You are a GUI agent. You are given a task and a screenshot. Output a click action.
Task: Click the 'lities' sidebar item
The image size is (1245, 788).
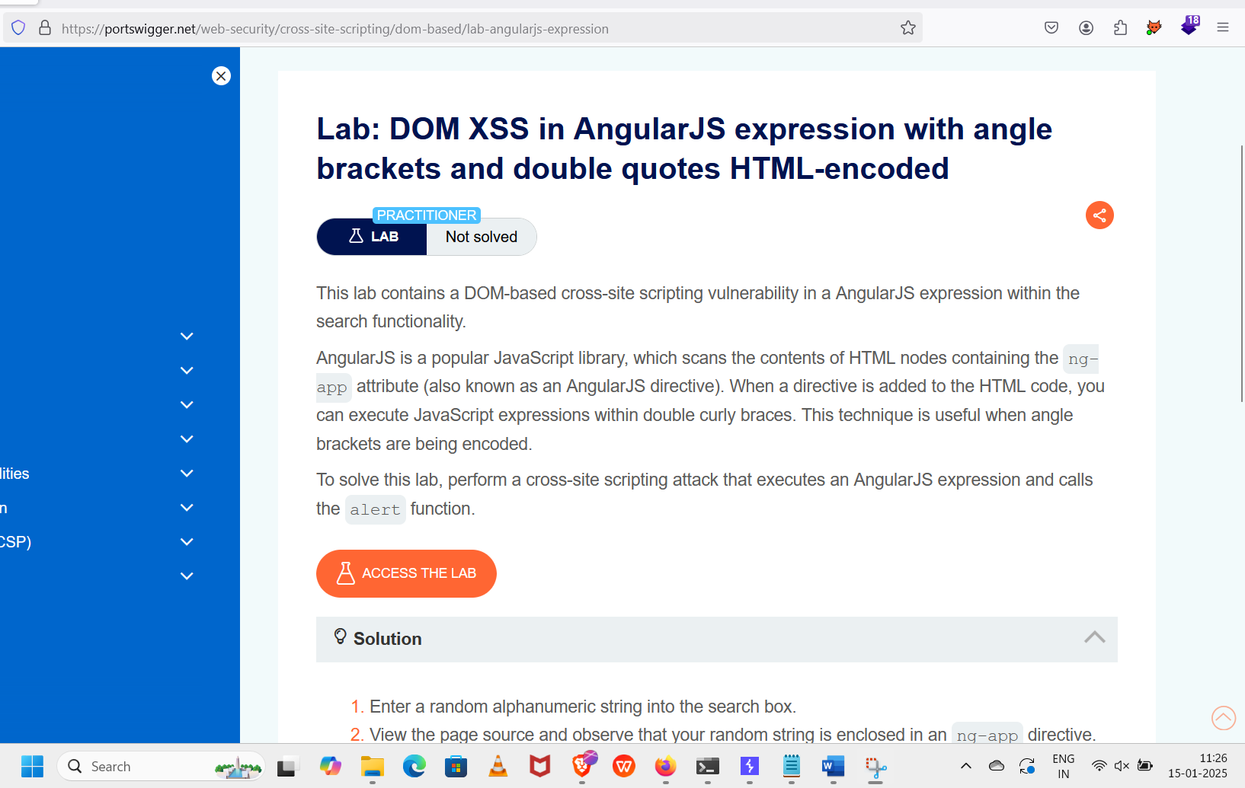[x=14, y=474]
